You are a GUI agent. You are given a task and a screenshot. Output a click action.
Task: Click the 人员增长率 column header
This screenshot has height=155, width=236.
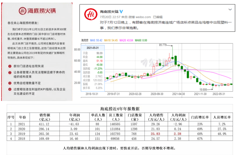tap(222, 117)
